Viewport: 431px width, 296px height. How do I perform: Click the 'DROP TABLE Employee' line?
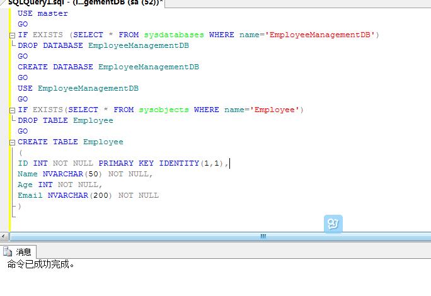[66, 121]
